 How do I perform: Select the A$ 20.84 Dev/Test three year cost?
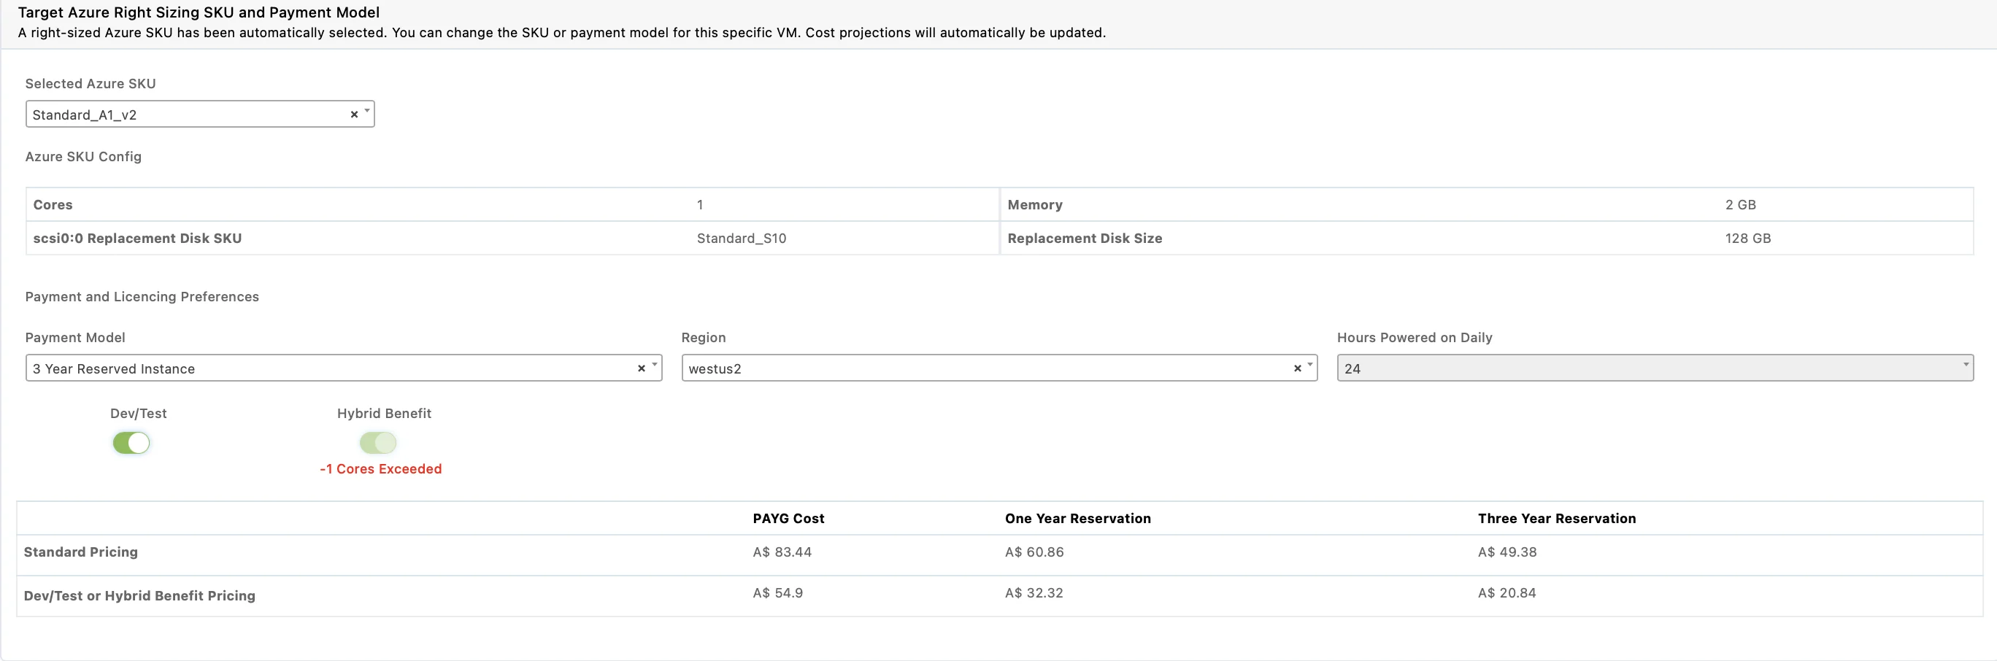[x=1507, y=594]
